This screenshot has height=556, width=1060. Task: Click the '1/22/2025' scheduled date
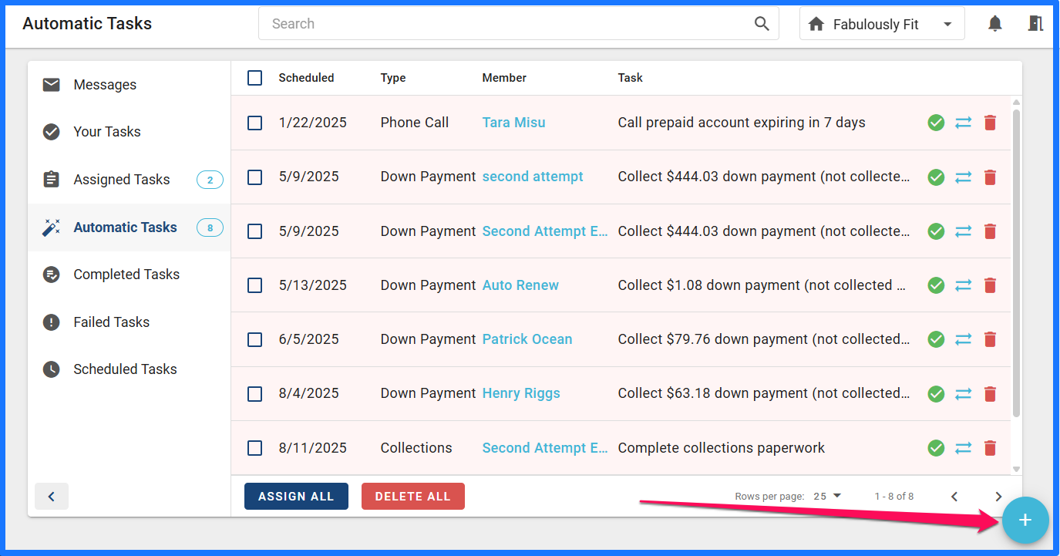(x=313, y=123)
